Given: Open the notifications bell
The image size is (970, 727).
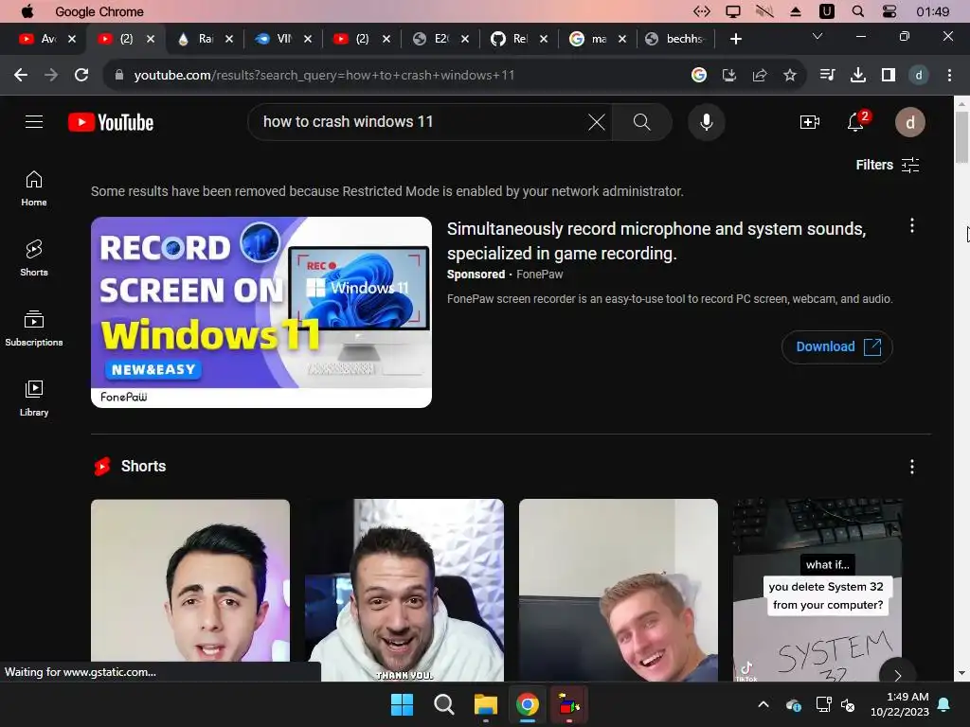Looking at the screenshot, I should coord(856,122).
